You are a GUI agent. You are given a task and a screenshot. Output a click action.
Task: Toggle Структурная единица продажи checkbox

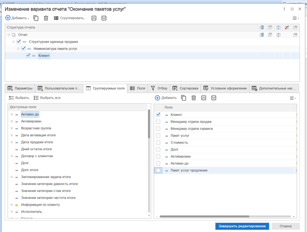[19, 42]
